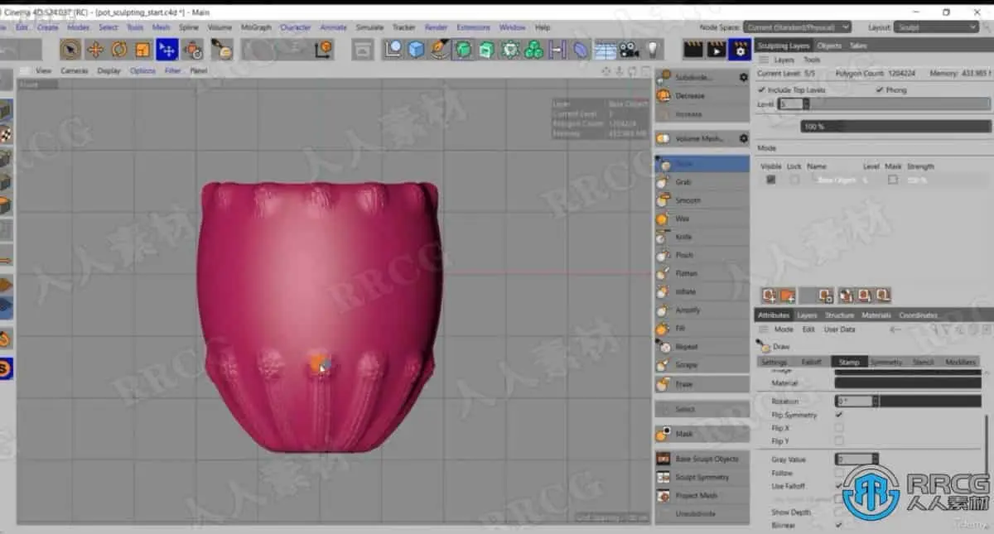Select the Live Selection tool in the toolbar
The image size is (994, 534).
point(71,50)
